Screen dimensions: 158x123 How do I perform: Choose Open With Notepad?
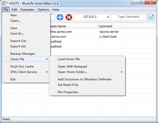pos(87,66)
